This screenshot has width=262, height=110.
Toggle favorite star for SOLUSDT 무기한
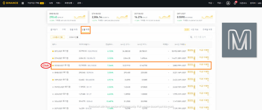tap(53, 101)
